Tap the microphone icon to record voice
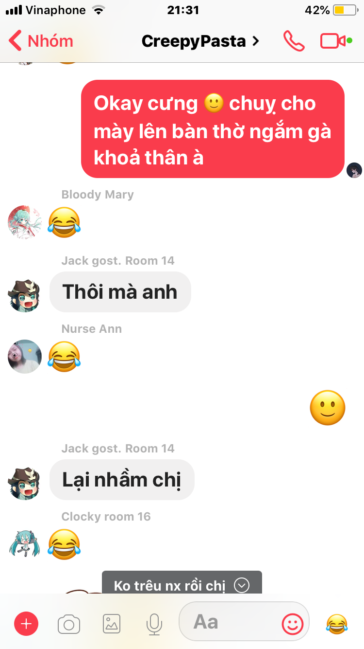This screenshot has height=649, width=364. pyautogui.click(x=154, y=624)
